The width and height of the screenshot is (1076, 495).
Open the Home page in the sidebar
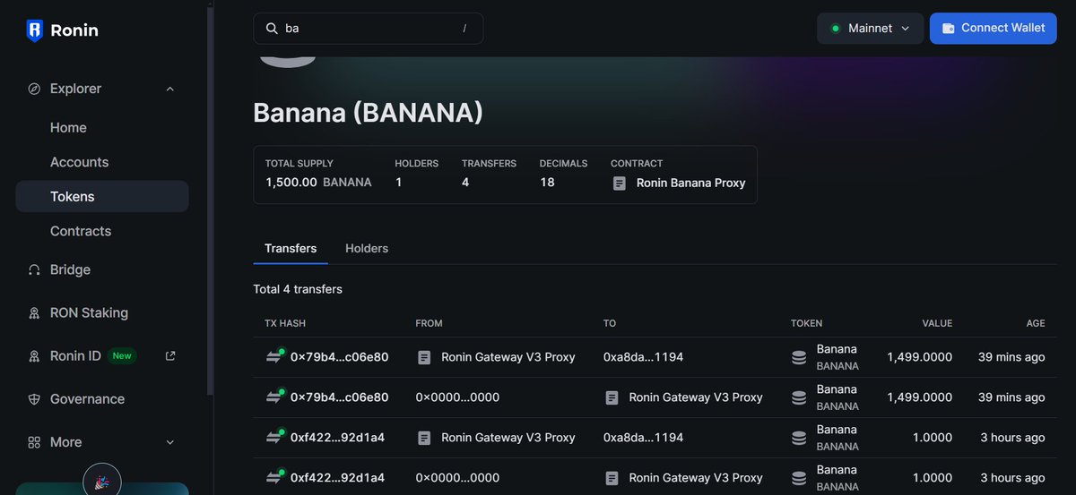point(68,128)
